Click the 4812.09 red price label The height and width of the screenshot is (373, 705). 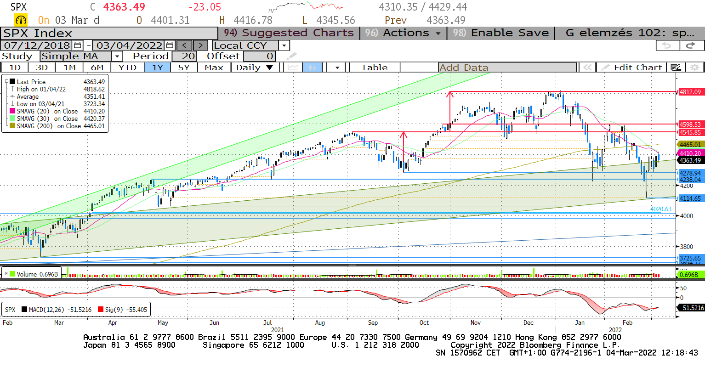point(690,92)
